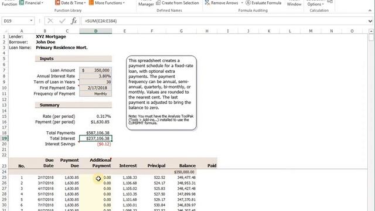Click the Financial book icon
The width and height of the screenshot is (375, 211).
coord(22,3)
